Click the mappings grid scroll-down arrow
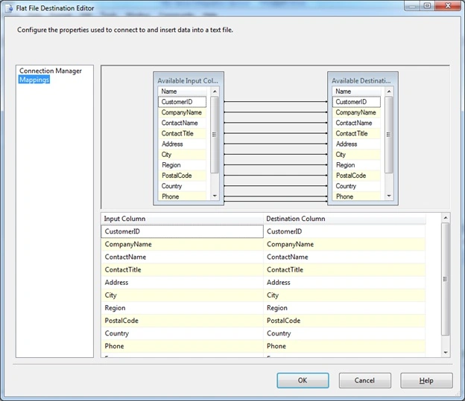This screenshot has height=401, width=465. click(446, 352)
